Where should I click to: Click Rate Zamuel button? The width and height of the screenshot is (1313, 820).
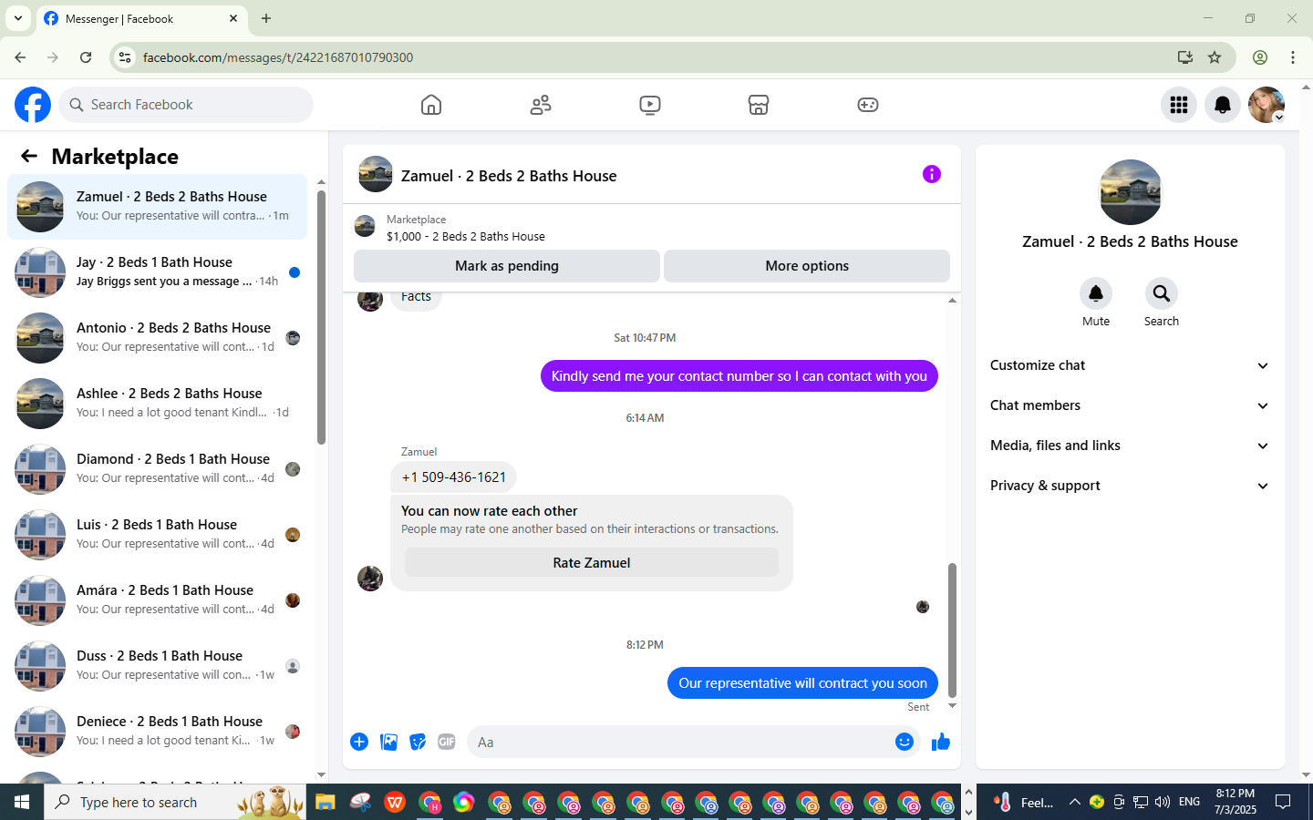tap(592, 563)
